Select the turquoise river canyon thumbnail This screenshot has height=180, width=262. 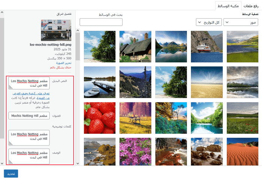coord(207,118)
